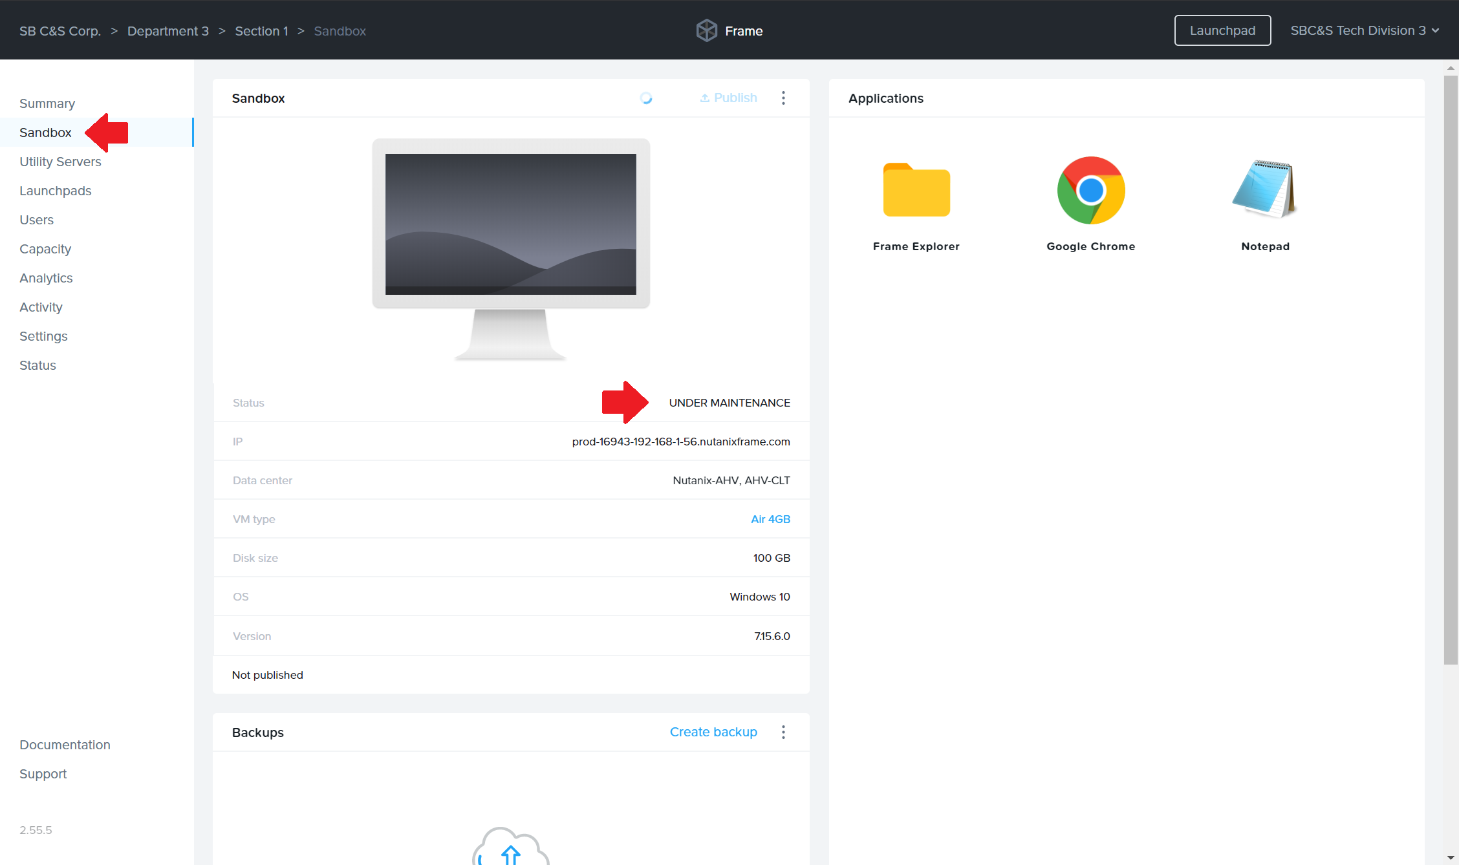Click the Sandbox breadcrumb
The height and width of the screenshot is (865, 1459).
tap(340, 31)
